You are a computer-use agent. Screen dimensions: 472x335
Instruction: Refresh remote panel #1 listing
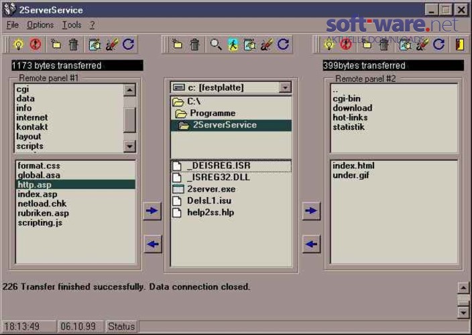point(128,45)
